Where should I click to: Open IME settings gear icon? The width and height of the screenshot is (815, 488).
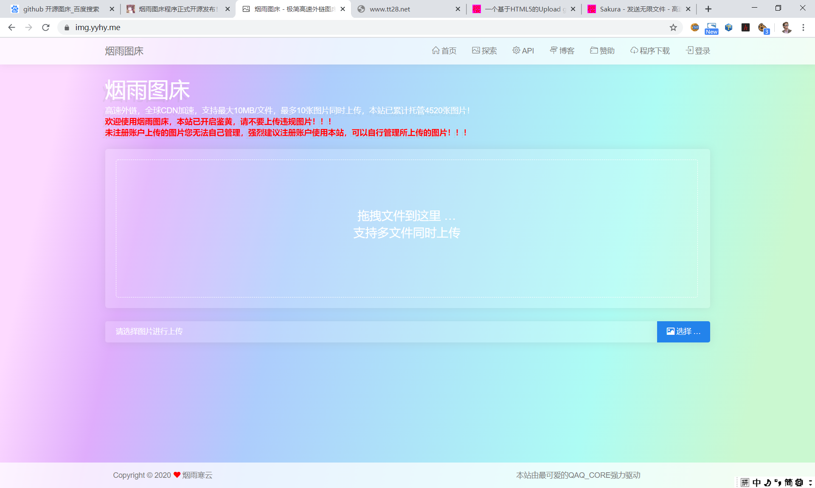click(799, 482)
